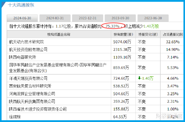
Task: Open 国华军民融合产业发展基金 entry
Action: (x=58, y=68)
